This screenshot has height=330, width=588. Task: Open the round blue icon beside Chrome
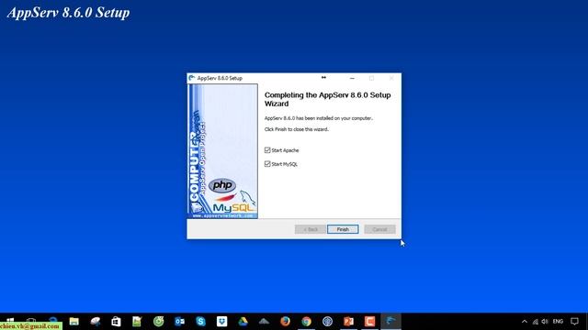pyautogui.click(x=327, y=322)
